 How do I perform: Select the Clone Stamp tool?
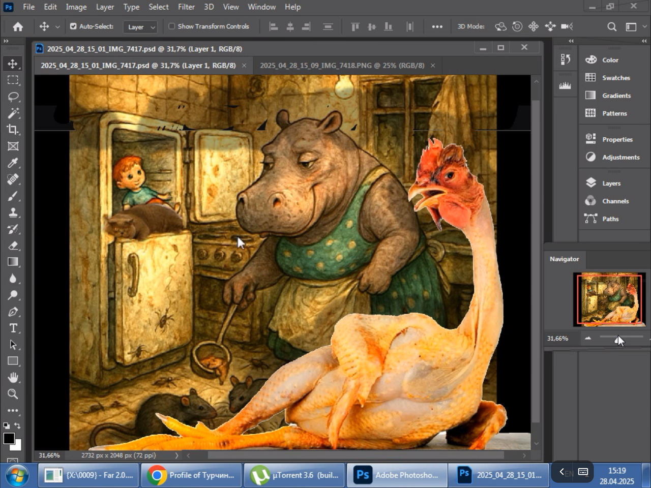(13, 212)
